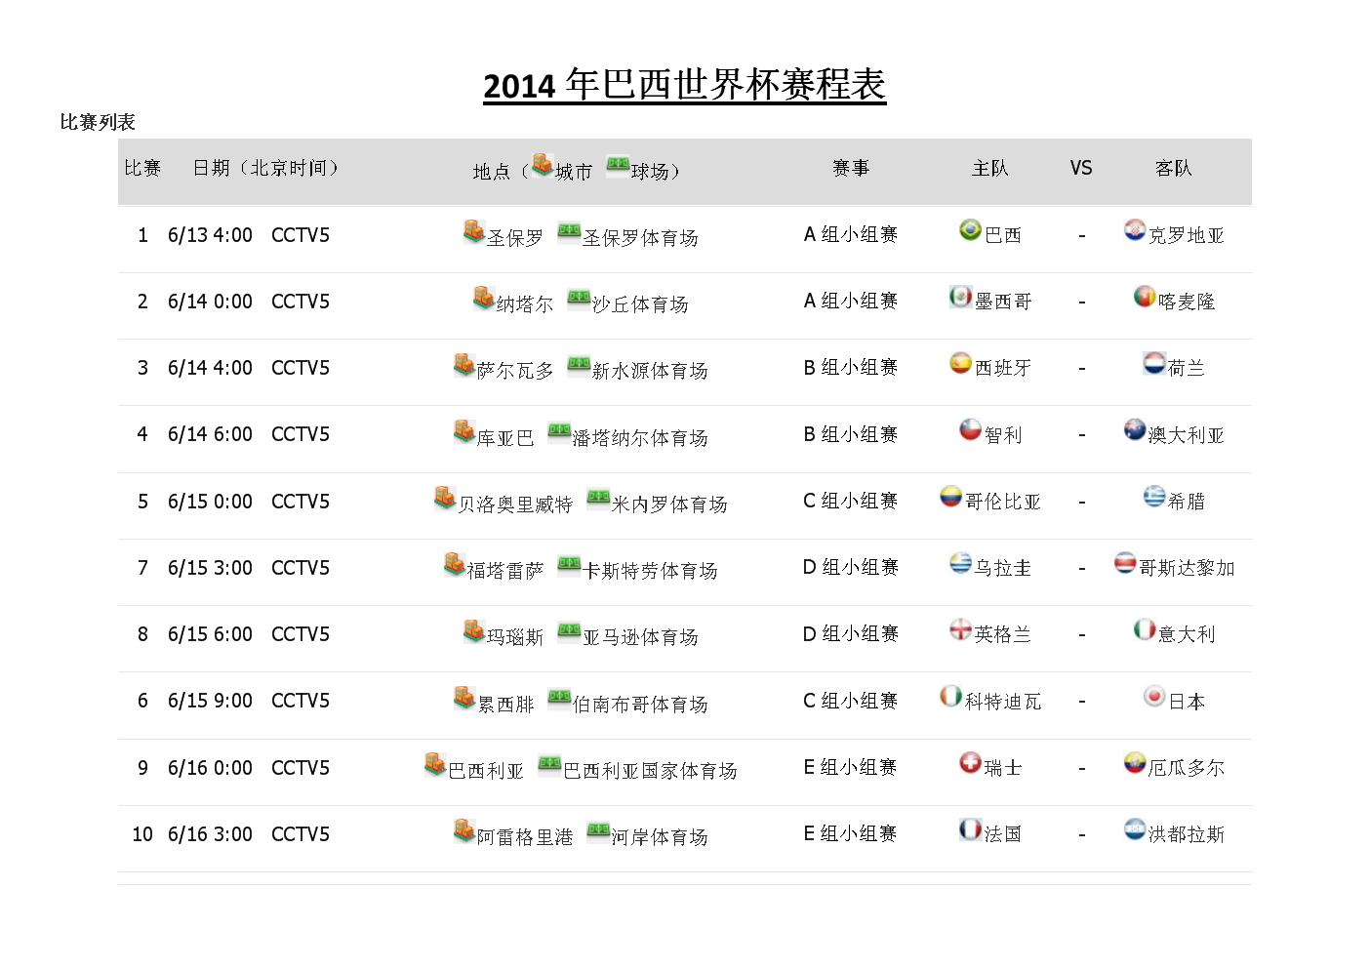The width and height of the screenshot is (1370, 969).
Task: Click the Uruguay flag icon beside 乌拉圭
Action: point(960,563)
